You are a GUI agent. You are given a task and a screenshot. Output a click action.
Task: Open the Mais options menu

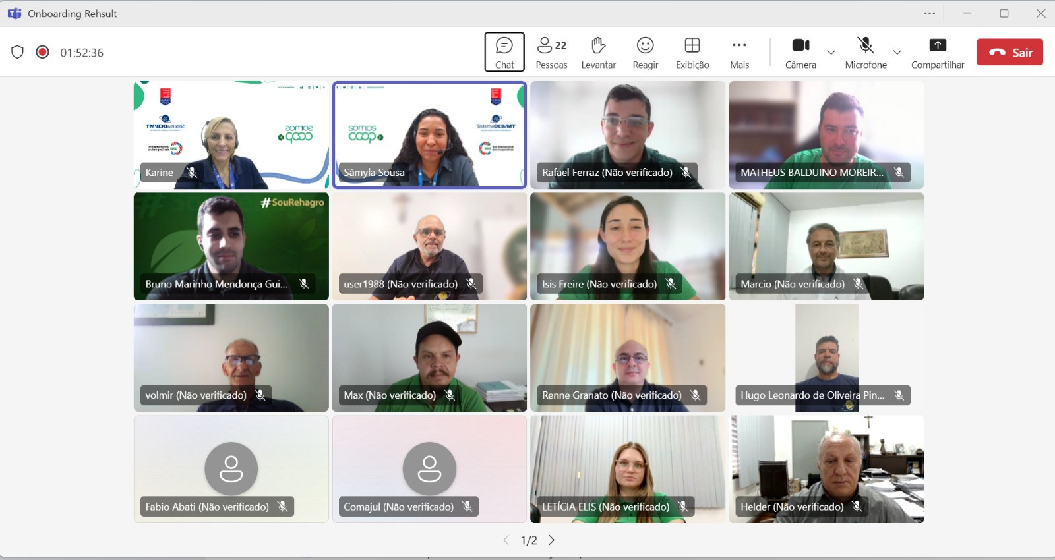(739, 52)
